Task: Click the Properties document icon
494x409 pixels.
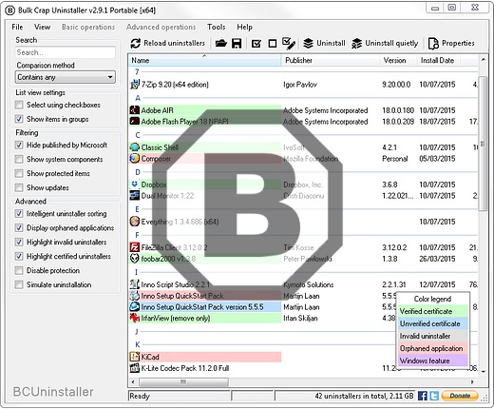Action: [x=433, y=44]
